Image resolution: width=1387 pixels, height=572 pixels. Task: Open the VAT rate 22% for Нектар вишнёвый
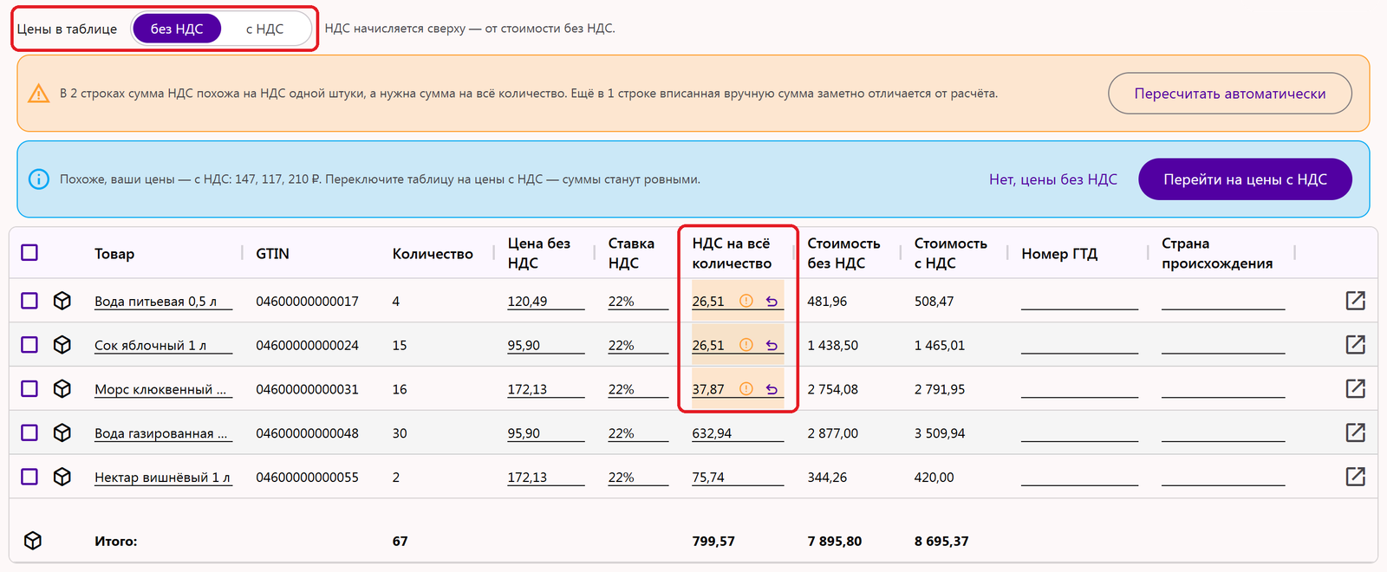click(x=638, y=478)
